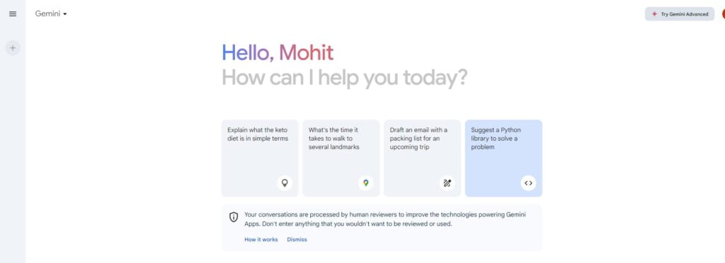Open the hamburger main menu

coord(13,14)
